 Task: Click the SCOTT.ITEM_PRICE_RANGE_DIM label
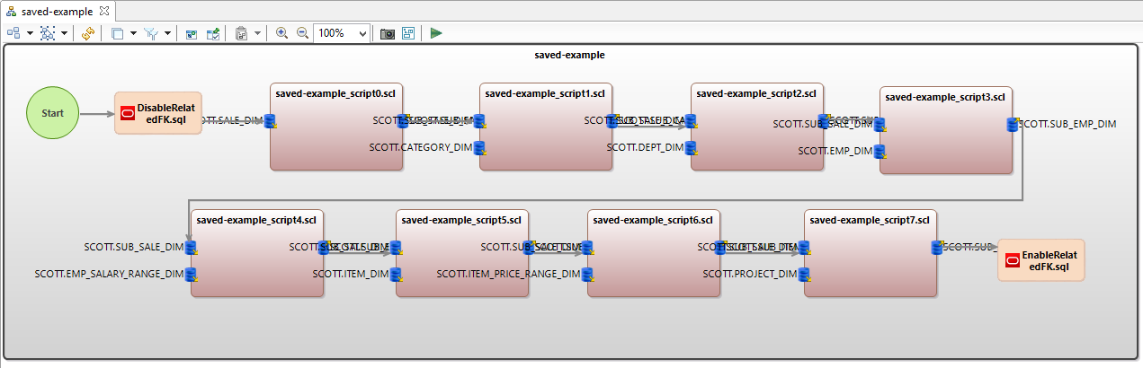pos(509,274)
